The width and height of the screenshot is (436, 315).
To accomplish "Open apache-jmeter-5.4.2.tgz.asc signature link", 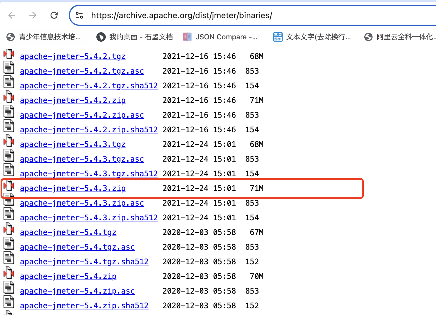I will coord(82,71).
